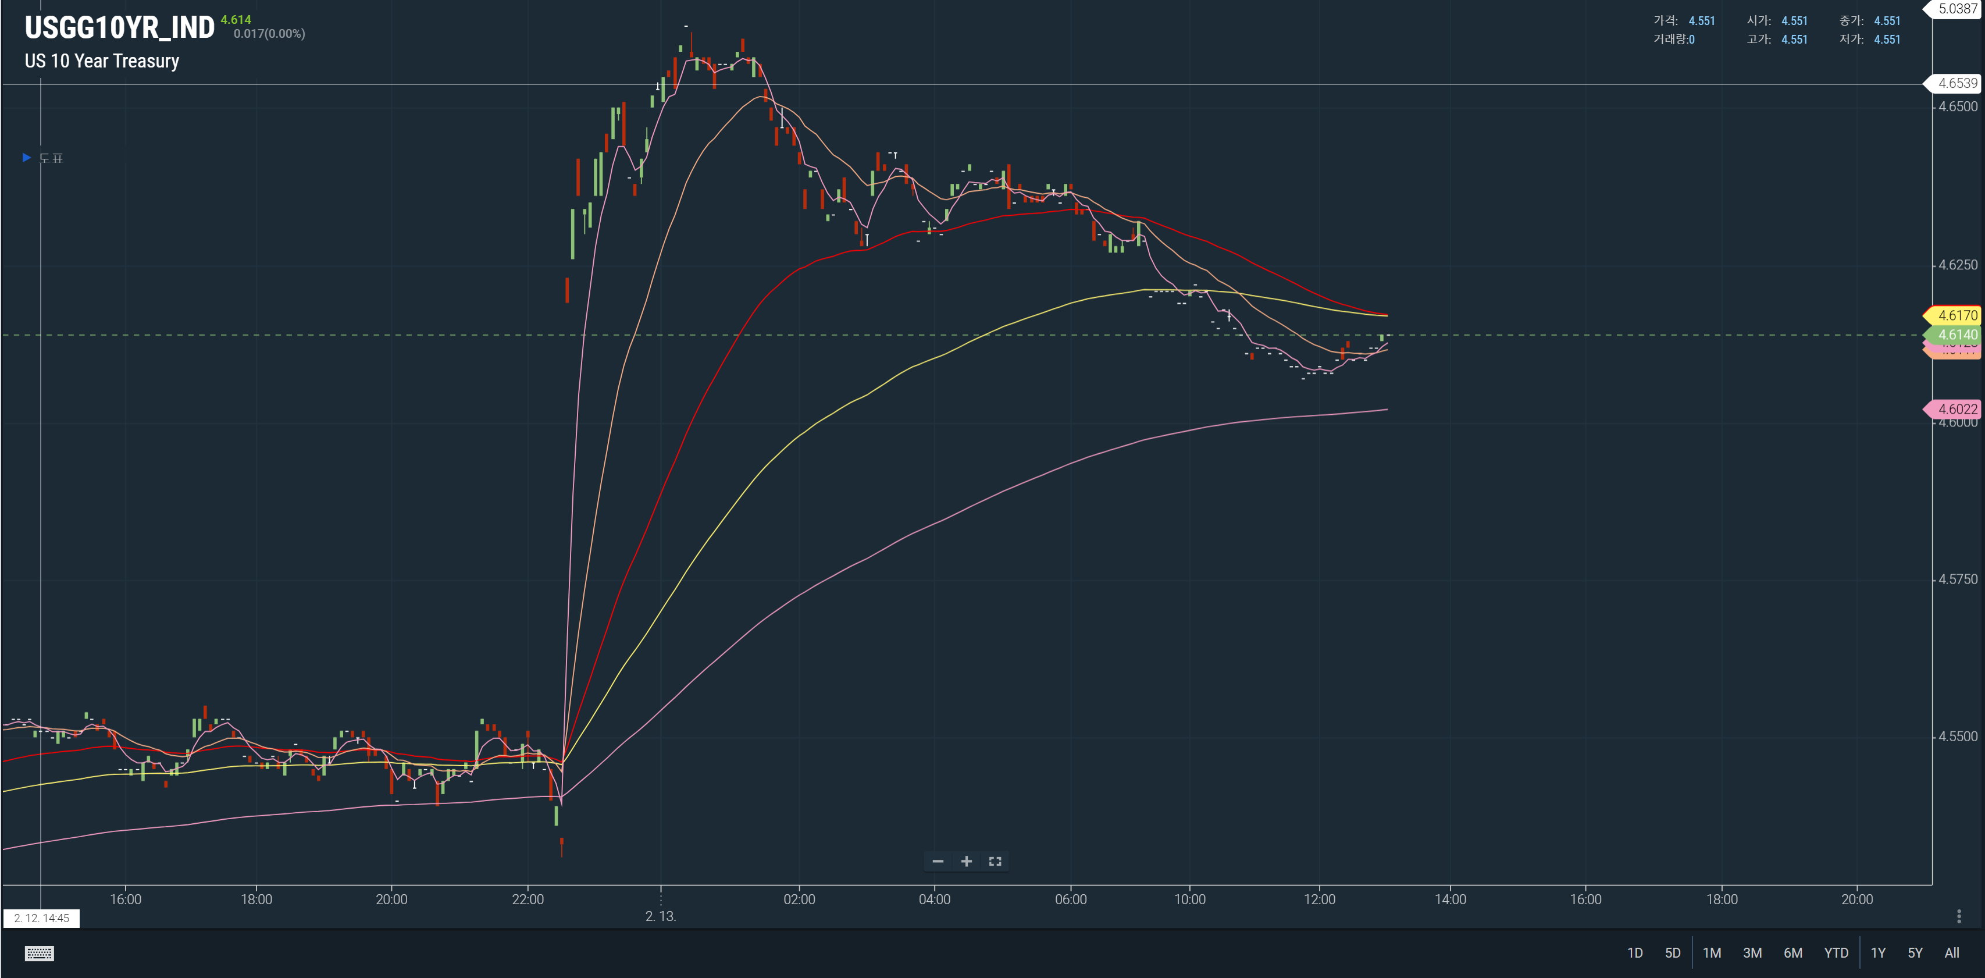Click the fullscreen expand chart icon
1985x978 pixels.
(995, 861)
